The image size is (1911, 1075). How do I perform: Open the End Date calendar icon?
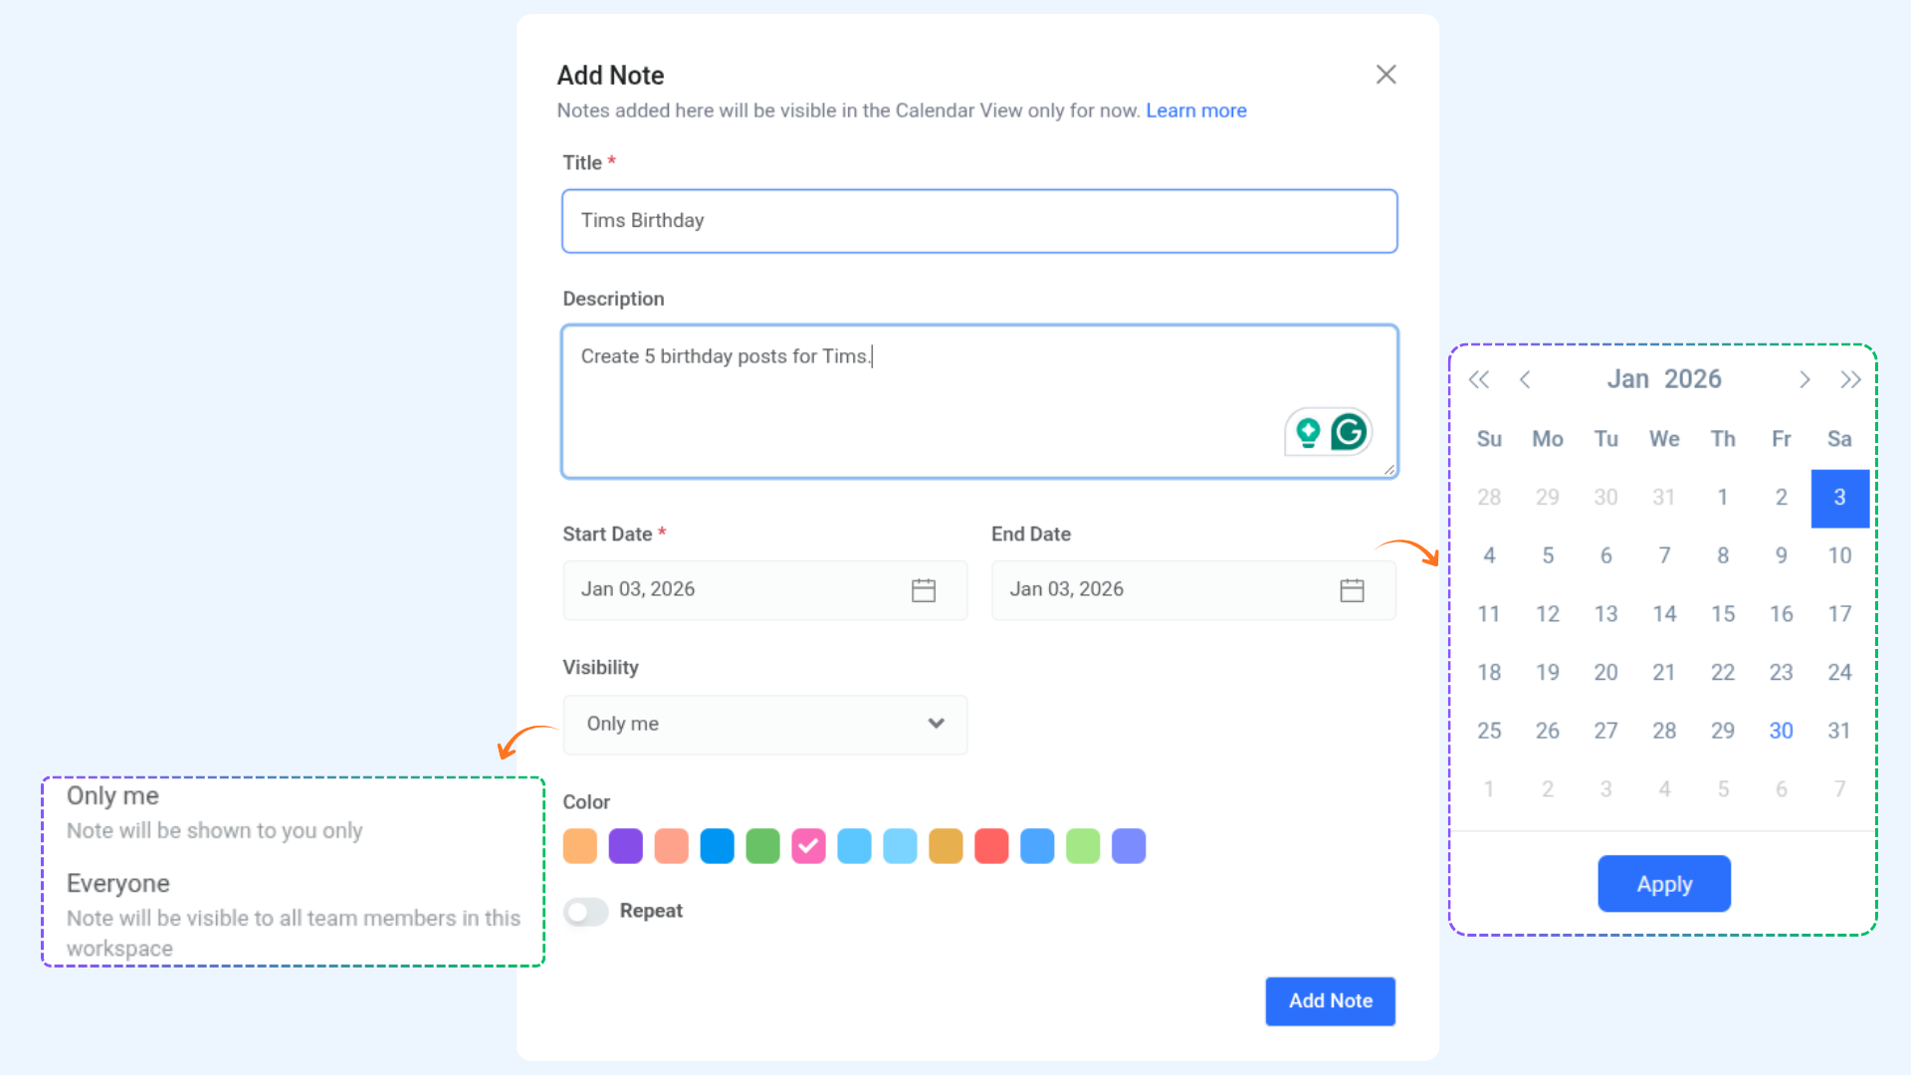tap(1351, 590)
